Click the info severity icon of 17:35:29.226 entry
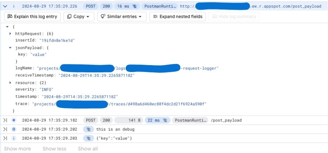328x153 pixels. tap(14, 6)
